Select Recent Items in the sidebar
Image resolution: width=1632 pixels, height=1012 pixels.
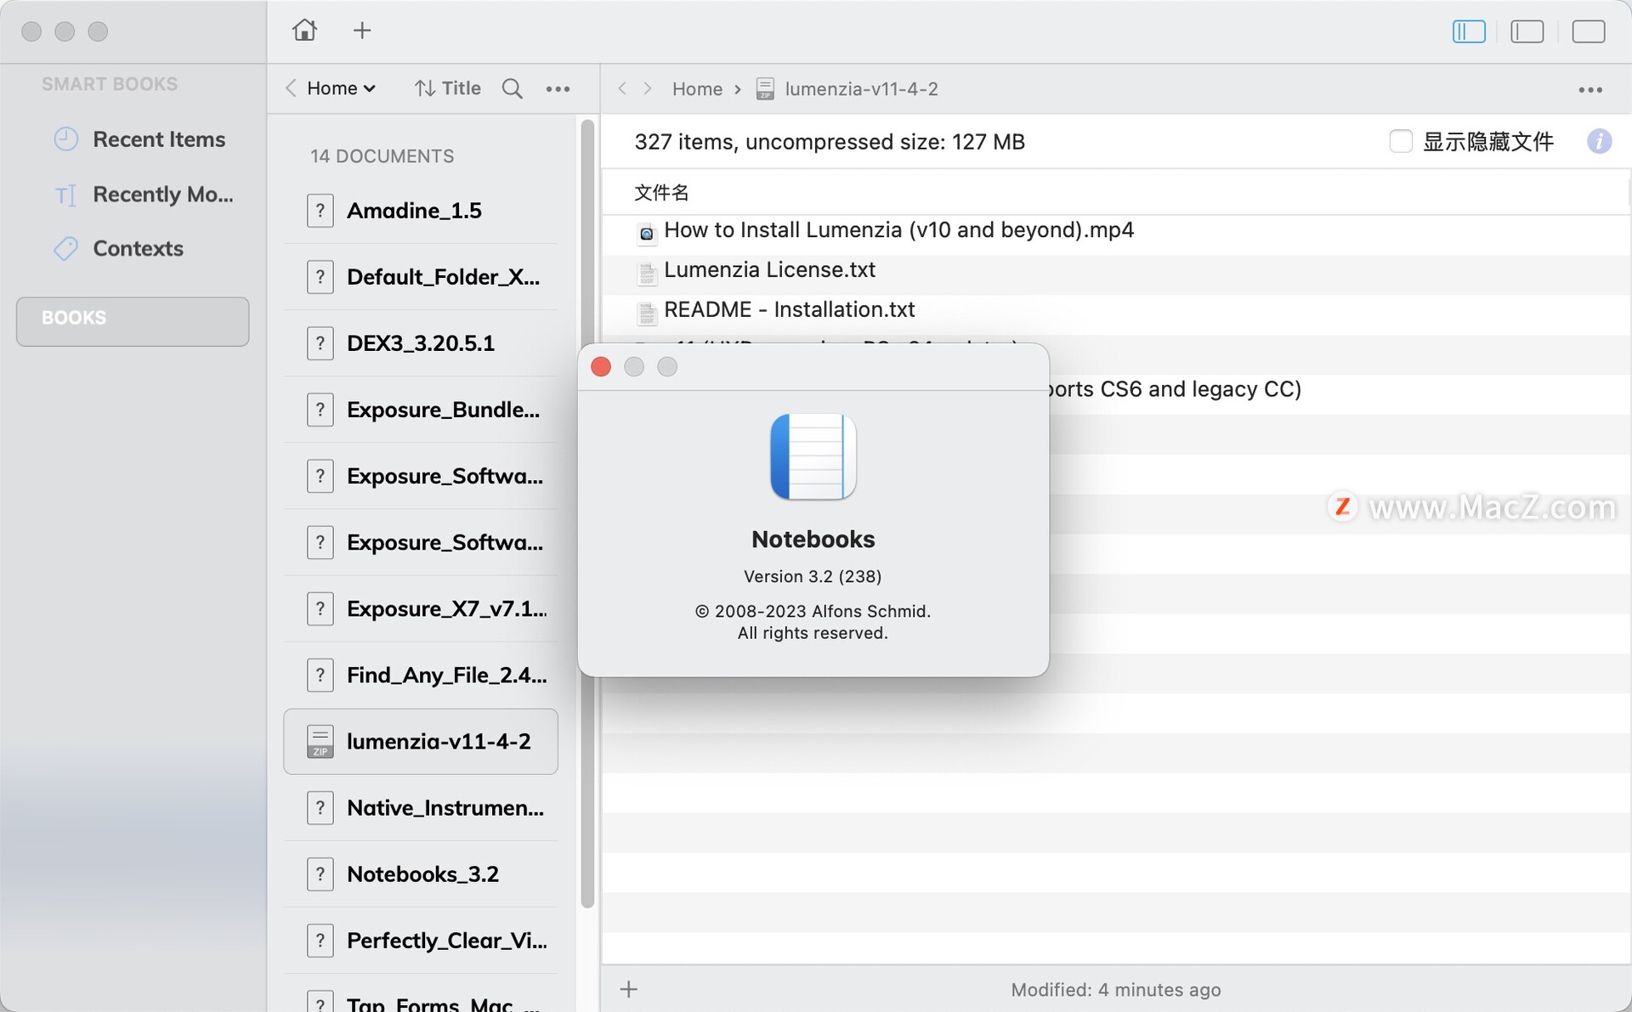(158, 139)
